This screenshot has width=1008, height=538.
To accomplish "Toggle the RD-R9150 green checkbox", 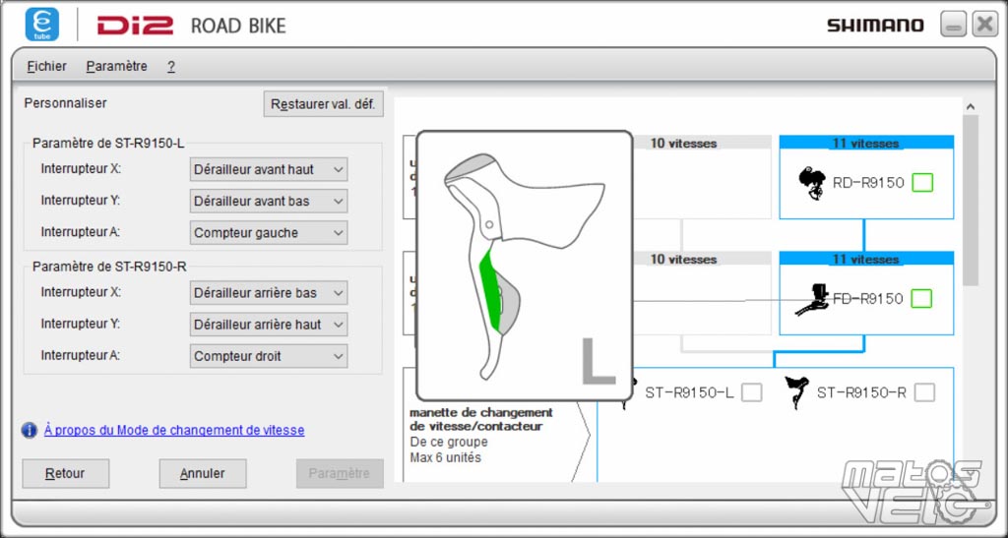I will click(922, 183).
